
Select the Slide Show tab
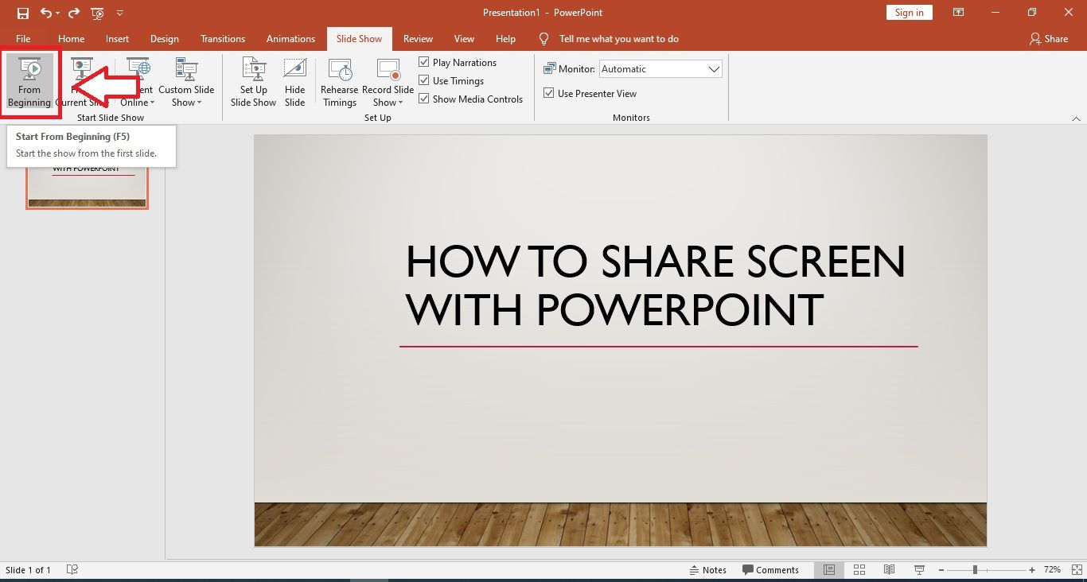359,38
